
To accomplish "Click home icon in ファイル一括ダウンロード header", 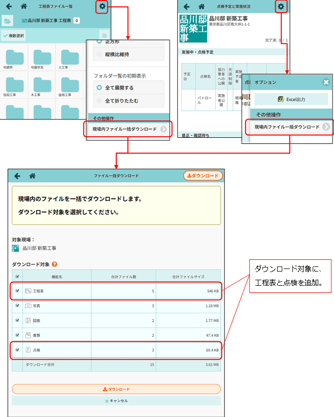I will pyautogui.click(x=32, y=176).
